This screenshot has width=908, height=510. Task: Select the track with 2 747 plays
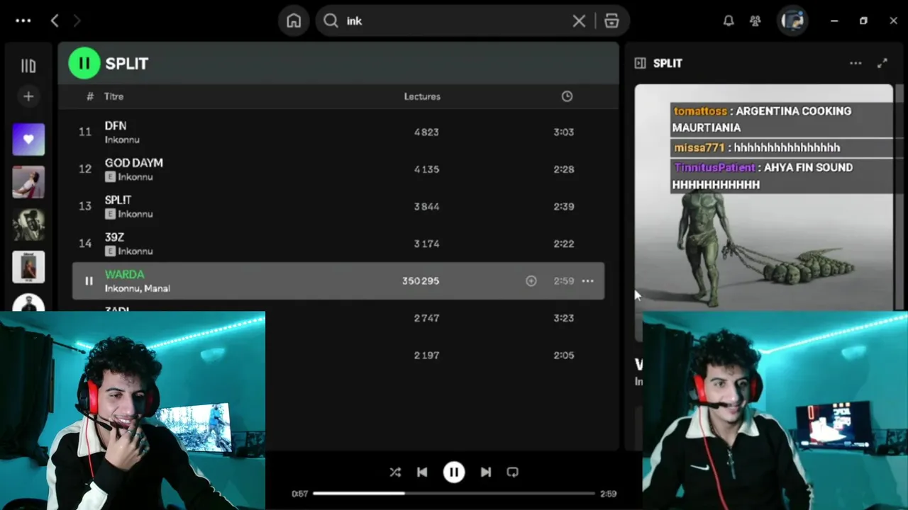tap(338, 318)
